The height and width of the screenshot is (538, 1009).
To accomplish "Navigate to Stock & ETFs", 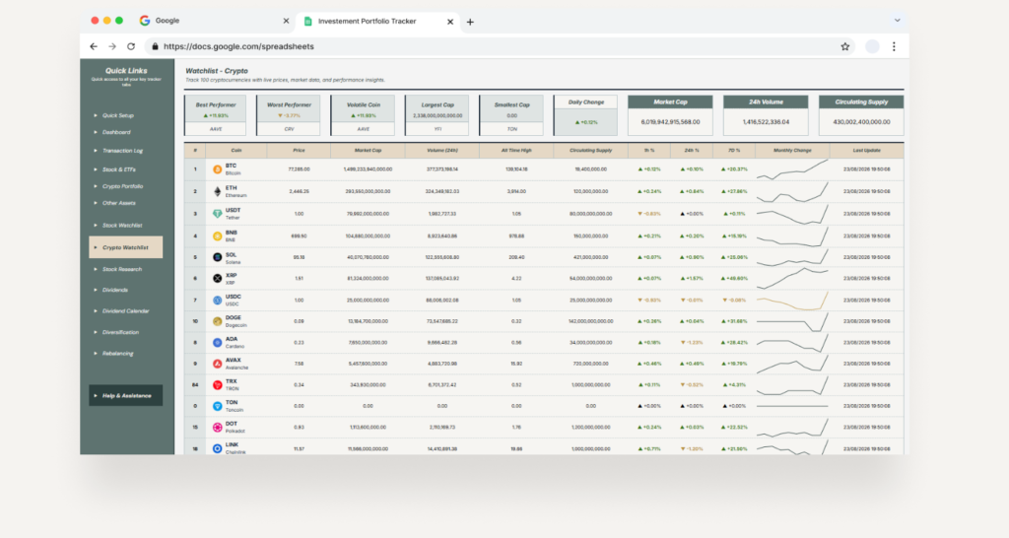I will click(119, 169).
